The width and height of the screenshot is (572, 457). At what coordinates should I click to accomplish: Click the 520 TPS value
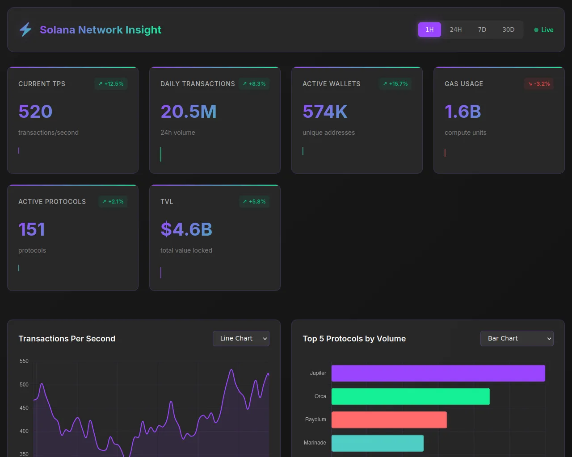coord(35,111)
